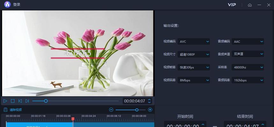Click the playback progress slider handle
274x127 pixels.
click(46, 101)
